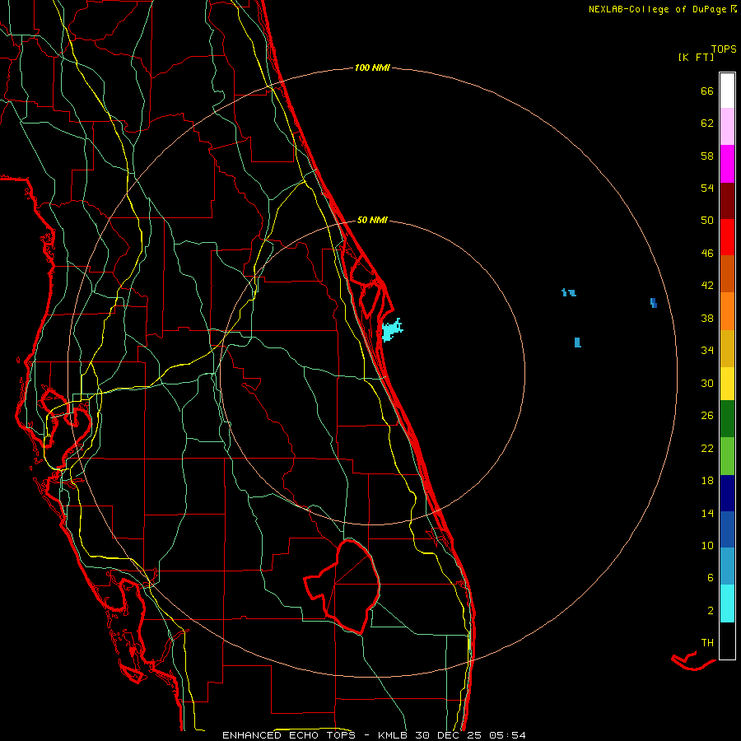Click the TH label in legend
This screenshot has height=741, width=741.
pyautogui.click(x=707, y=642)
